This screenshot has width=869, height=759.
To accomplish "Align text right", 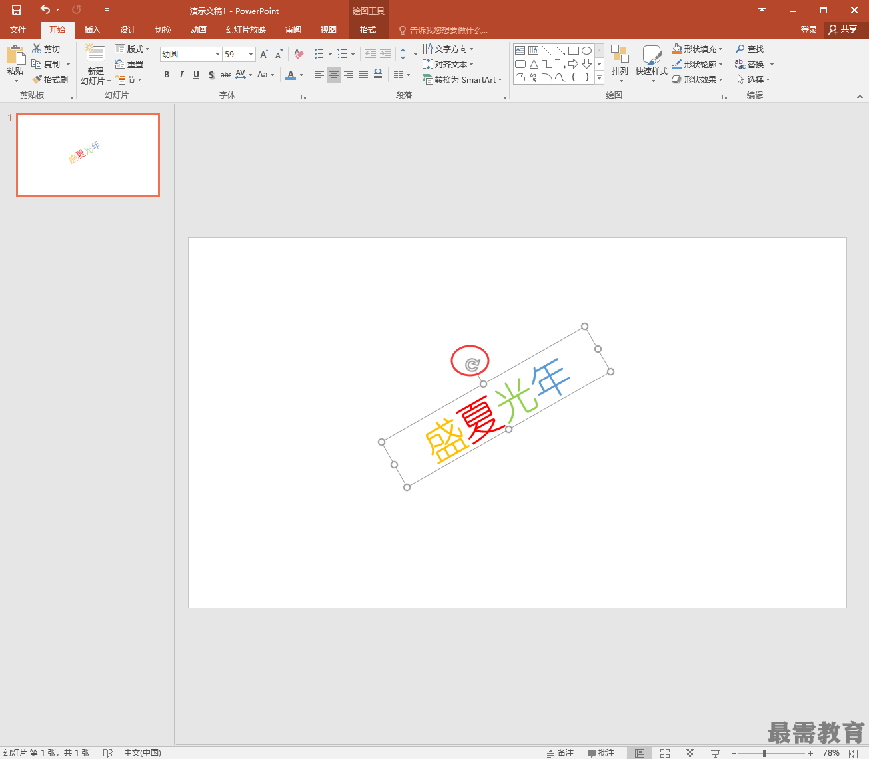I will pos(349,75).
